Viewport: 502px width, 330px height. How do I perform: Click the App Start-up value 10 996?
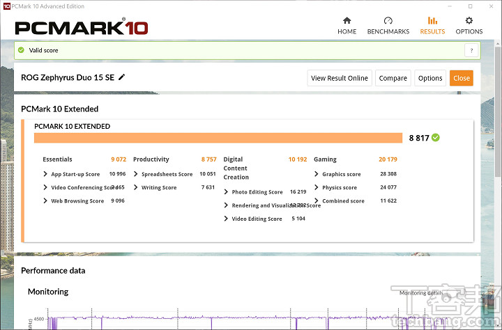point(117,173)
